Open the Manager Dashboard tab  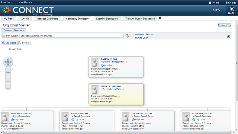click(47, 19)
